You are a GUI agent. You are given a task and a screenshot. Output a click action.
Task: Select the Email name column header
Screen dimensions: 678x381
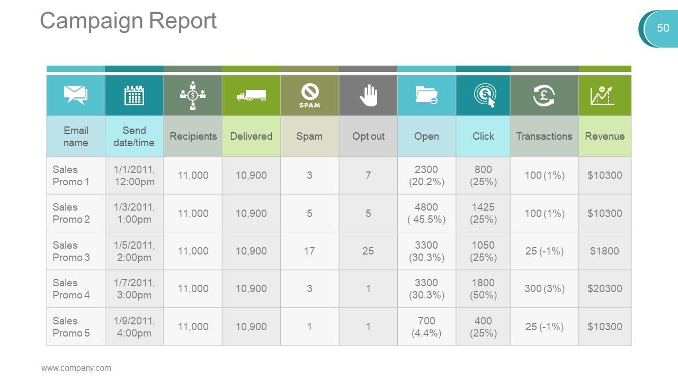pos(76,136)
